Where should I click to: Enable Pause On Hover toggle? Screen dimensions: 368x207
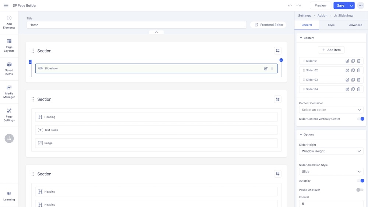coord(360,190)
